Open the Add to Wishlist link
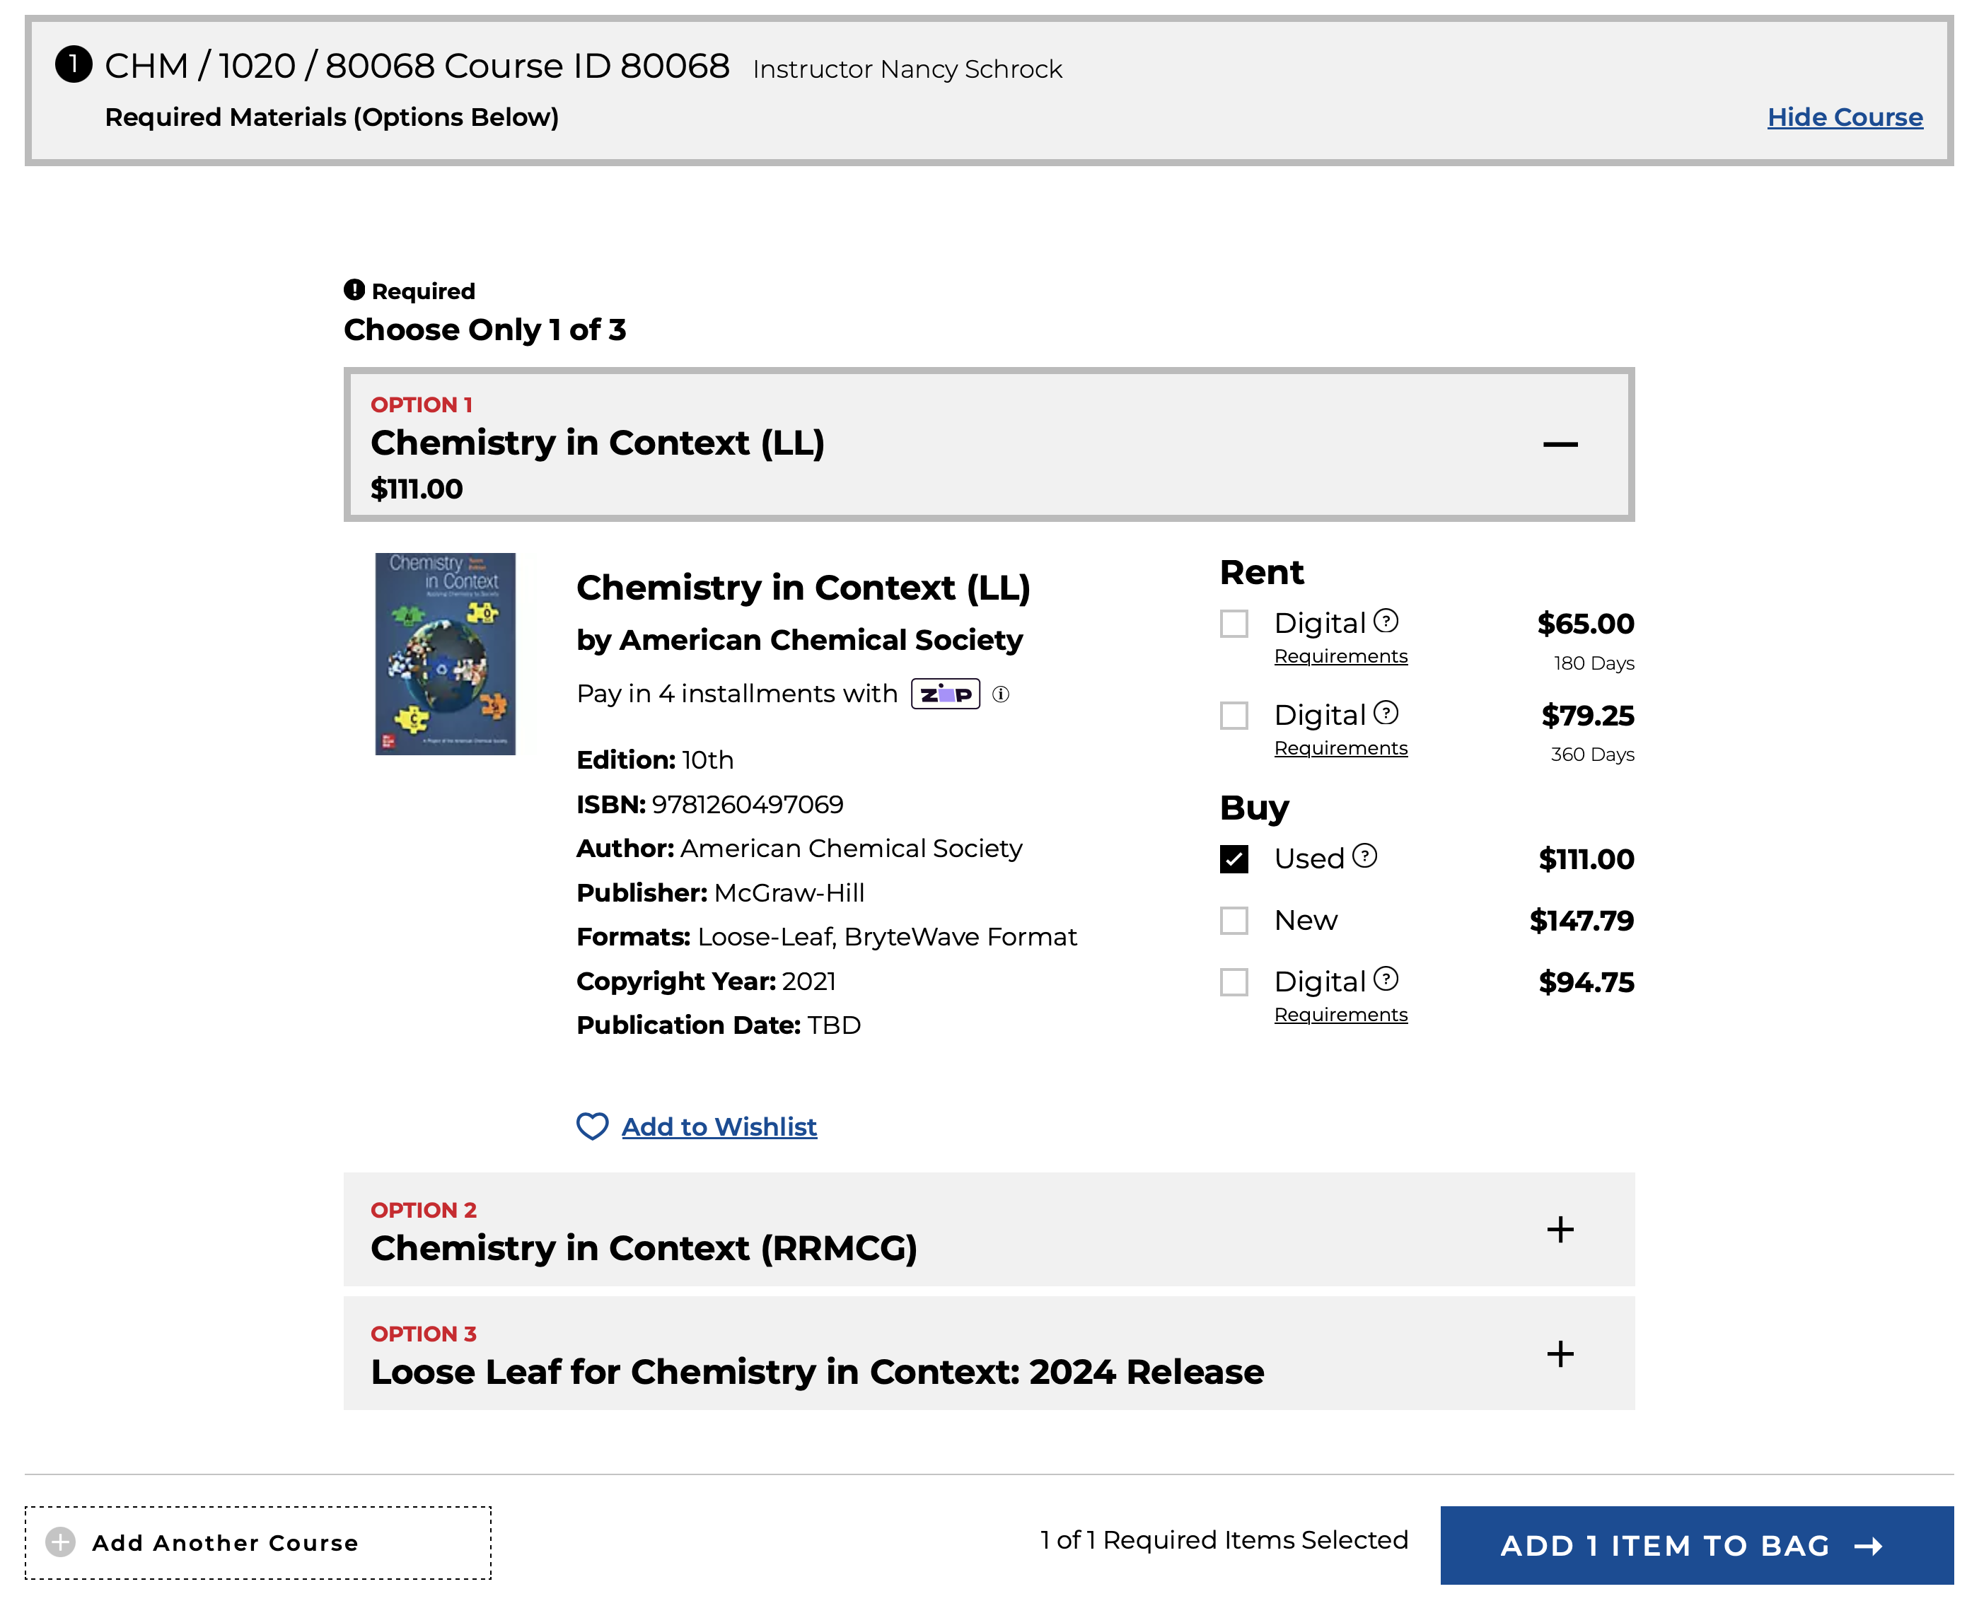The height and width of the screenshot is (1601, 1979). point(719,1126)
